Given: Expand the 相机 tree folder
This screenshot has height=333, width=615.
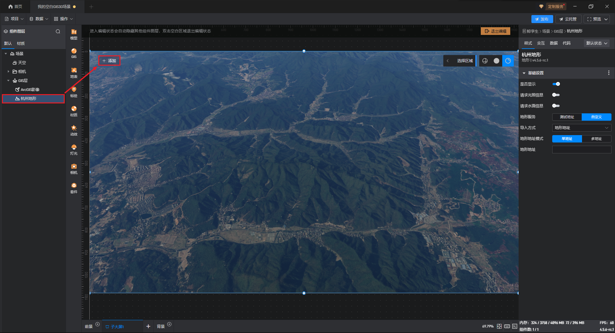Looking at the screenshot, I should [x=8, y=72].
